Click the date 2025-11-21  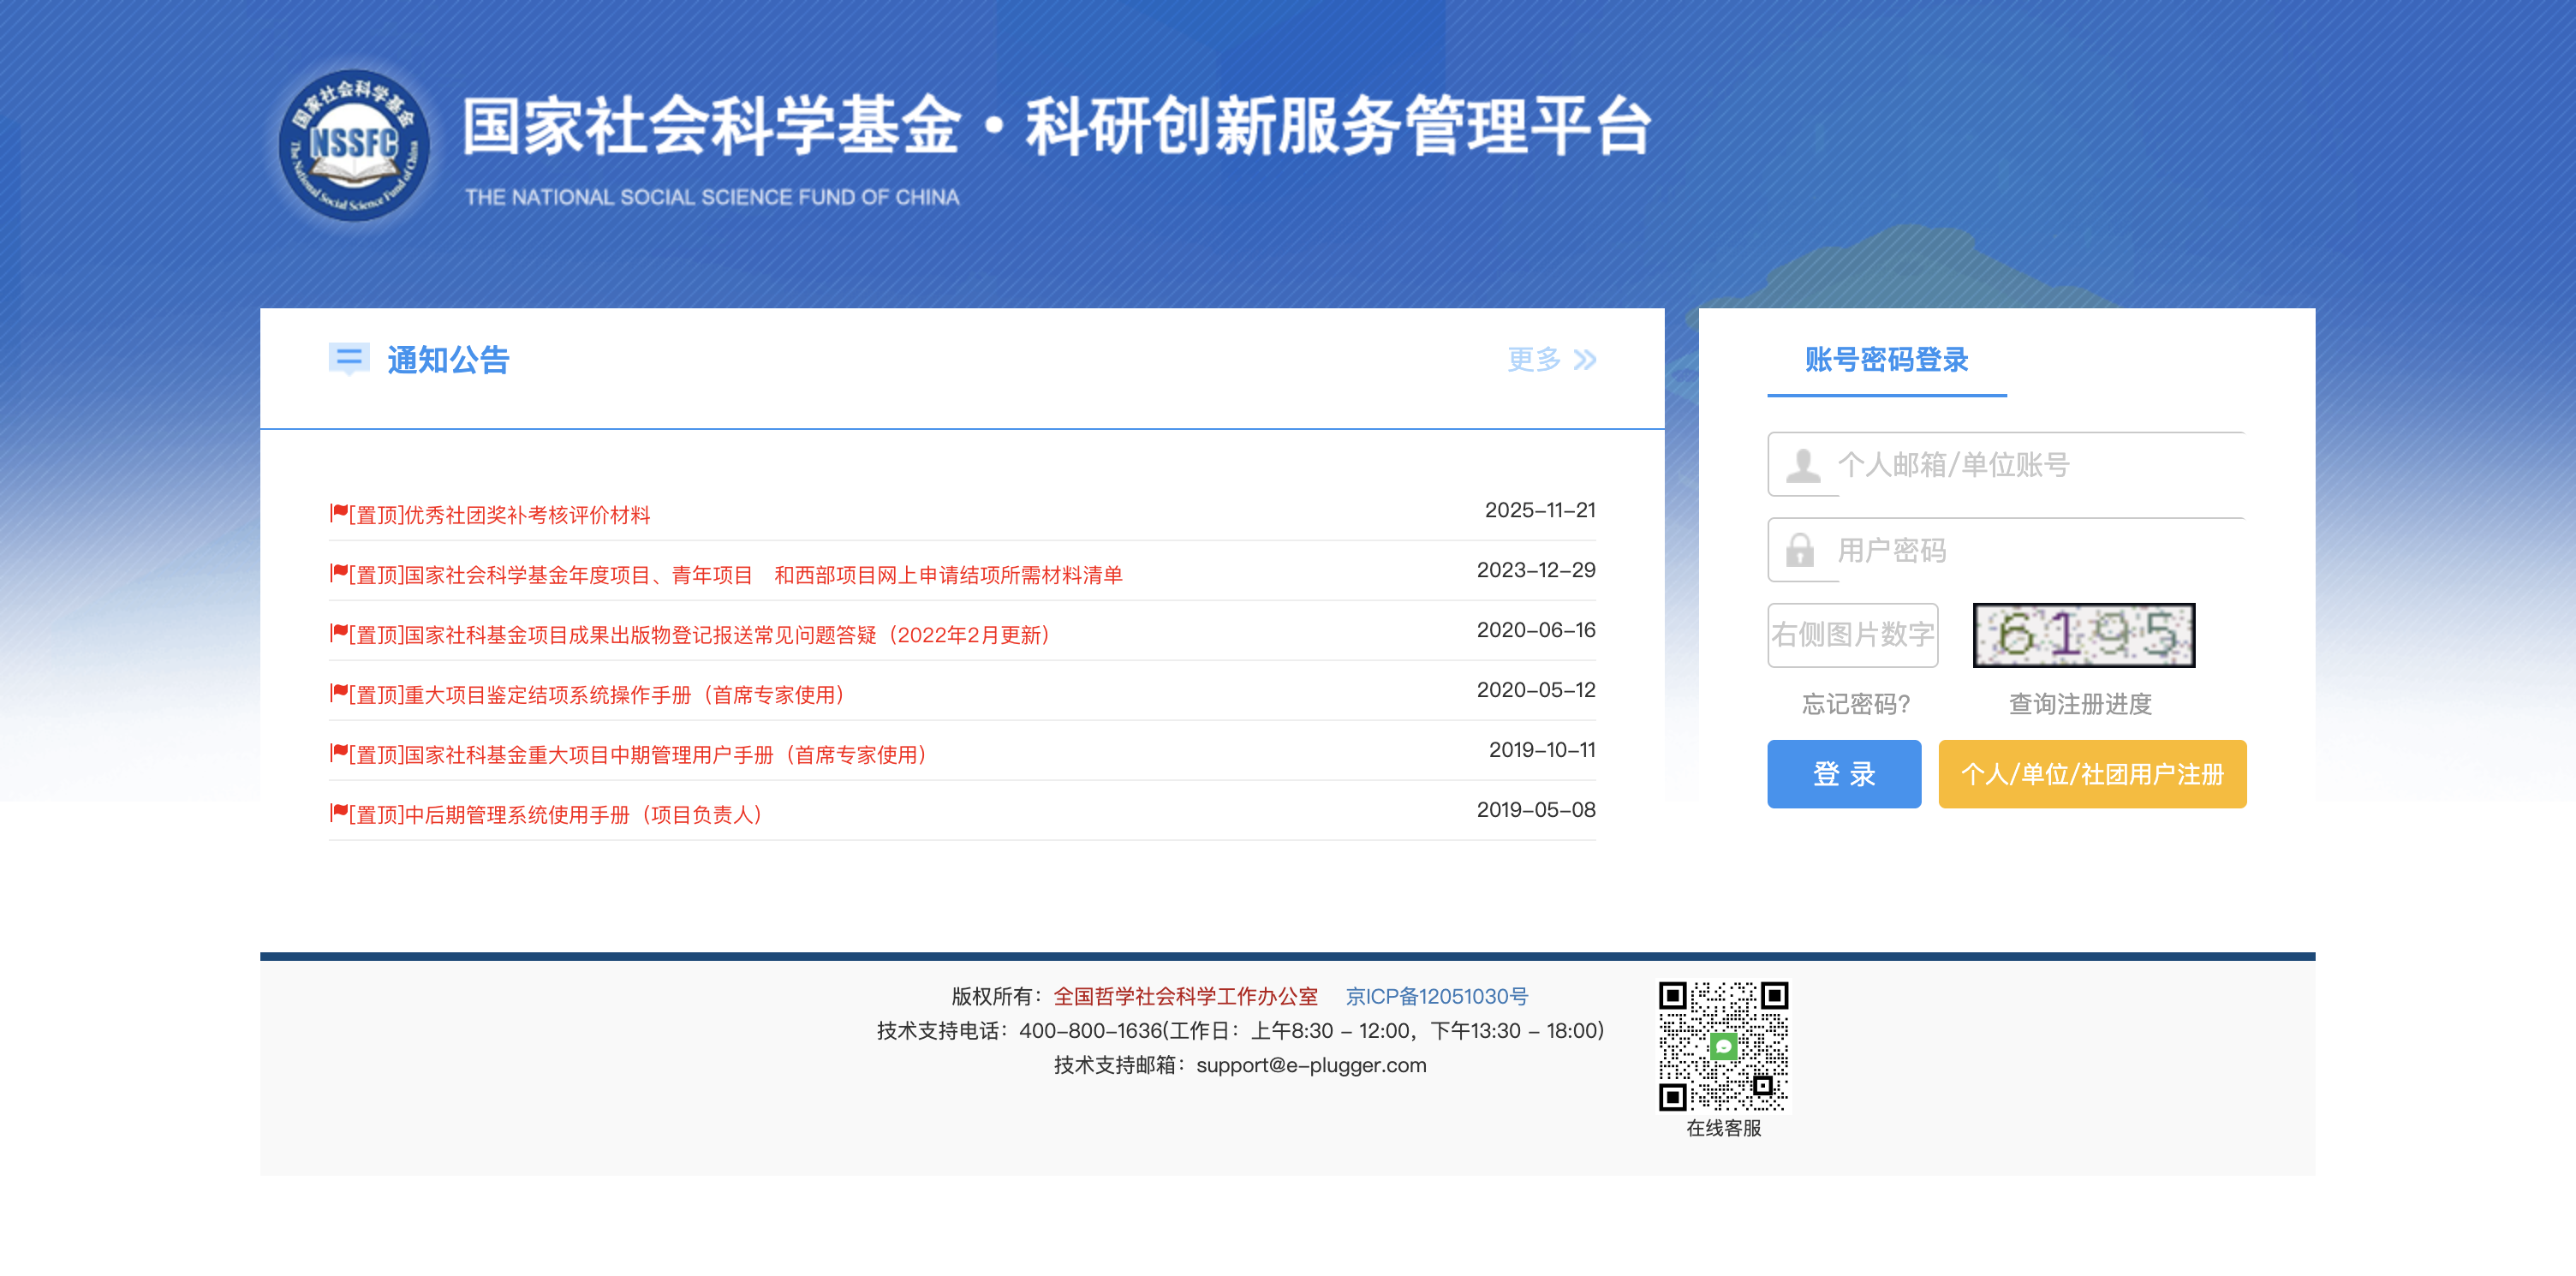click(1540, 510)
